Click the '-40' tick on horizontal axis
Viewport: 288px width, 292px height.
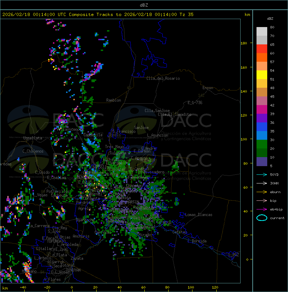pyautogui.click(x=23, y=287)
